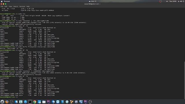
Task: Click the terminal window vertical scrollbar
Action: click(184, 80)
